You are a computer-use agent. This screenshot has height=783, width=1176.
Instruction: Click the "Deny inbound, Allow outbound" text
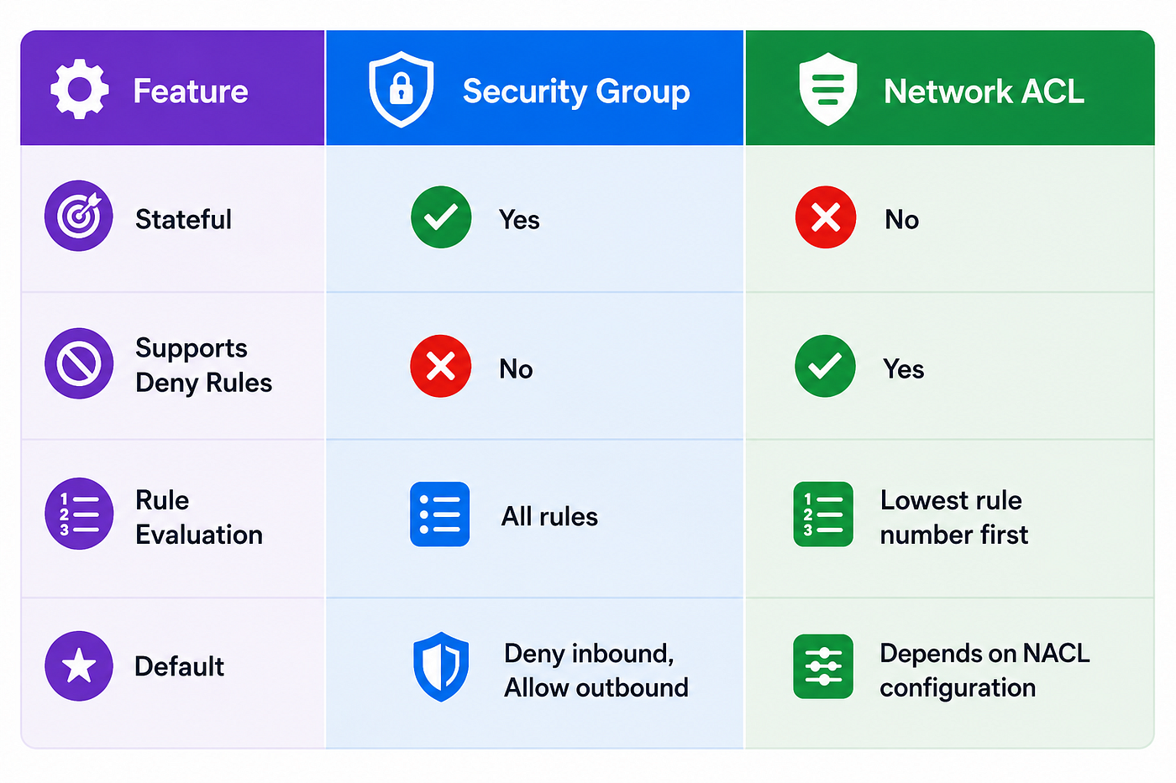596,671
